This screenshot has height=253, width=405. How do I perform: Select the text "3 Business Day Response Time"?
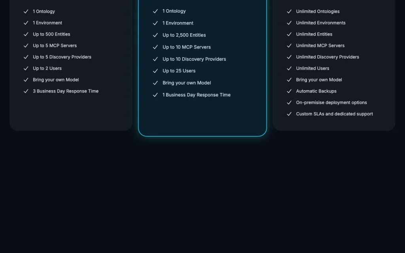[66, 91]
